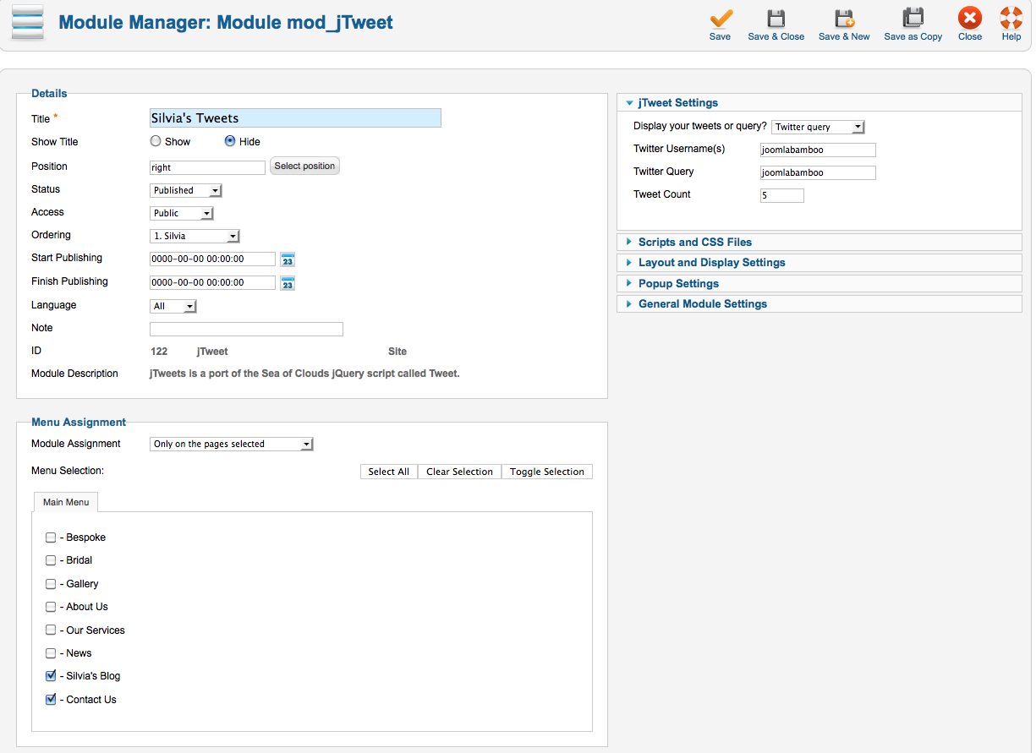This screenshot has width=1036, height=753.
Task: Open the Ordering dropdown showing 1. Silvia
Action: click(x=195, y=236)
